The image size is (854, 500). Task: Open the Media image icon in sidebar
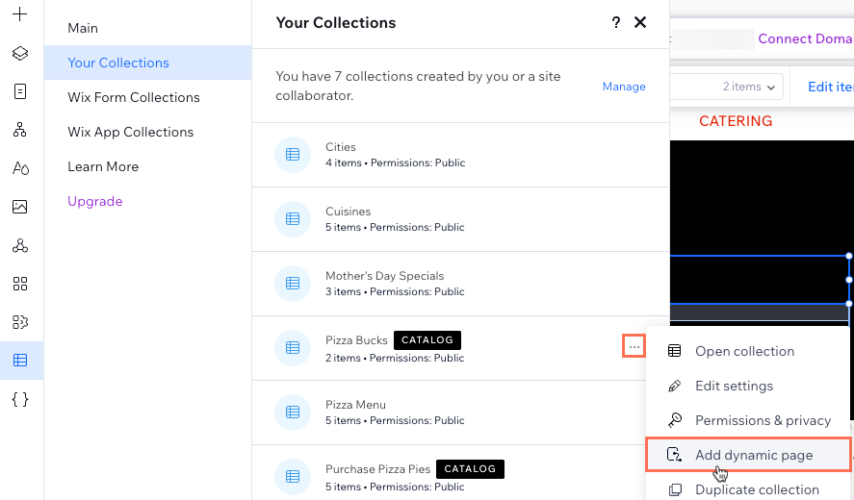[20, 207]
